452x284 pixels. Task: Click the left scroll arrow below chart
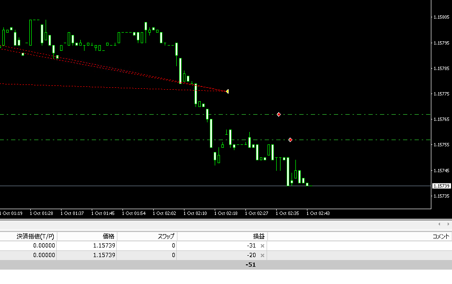tap(440, 224)
